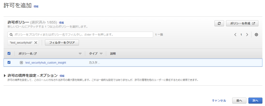Click the refresh policies icon button
The height and width of the screenshot is (106, 265).
tap(219, 23)
